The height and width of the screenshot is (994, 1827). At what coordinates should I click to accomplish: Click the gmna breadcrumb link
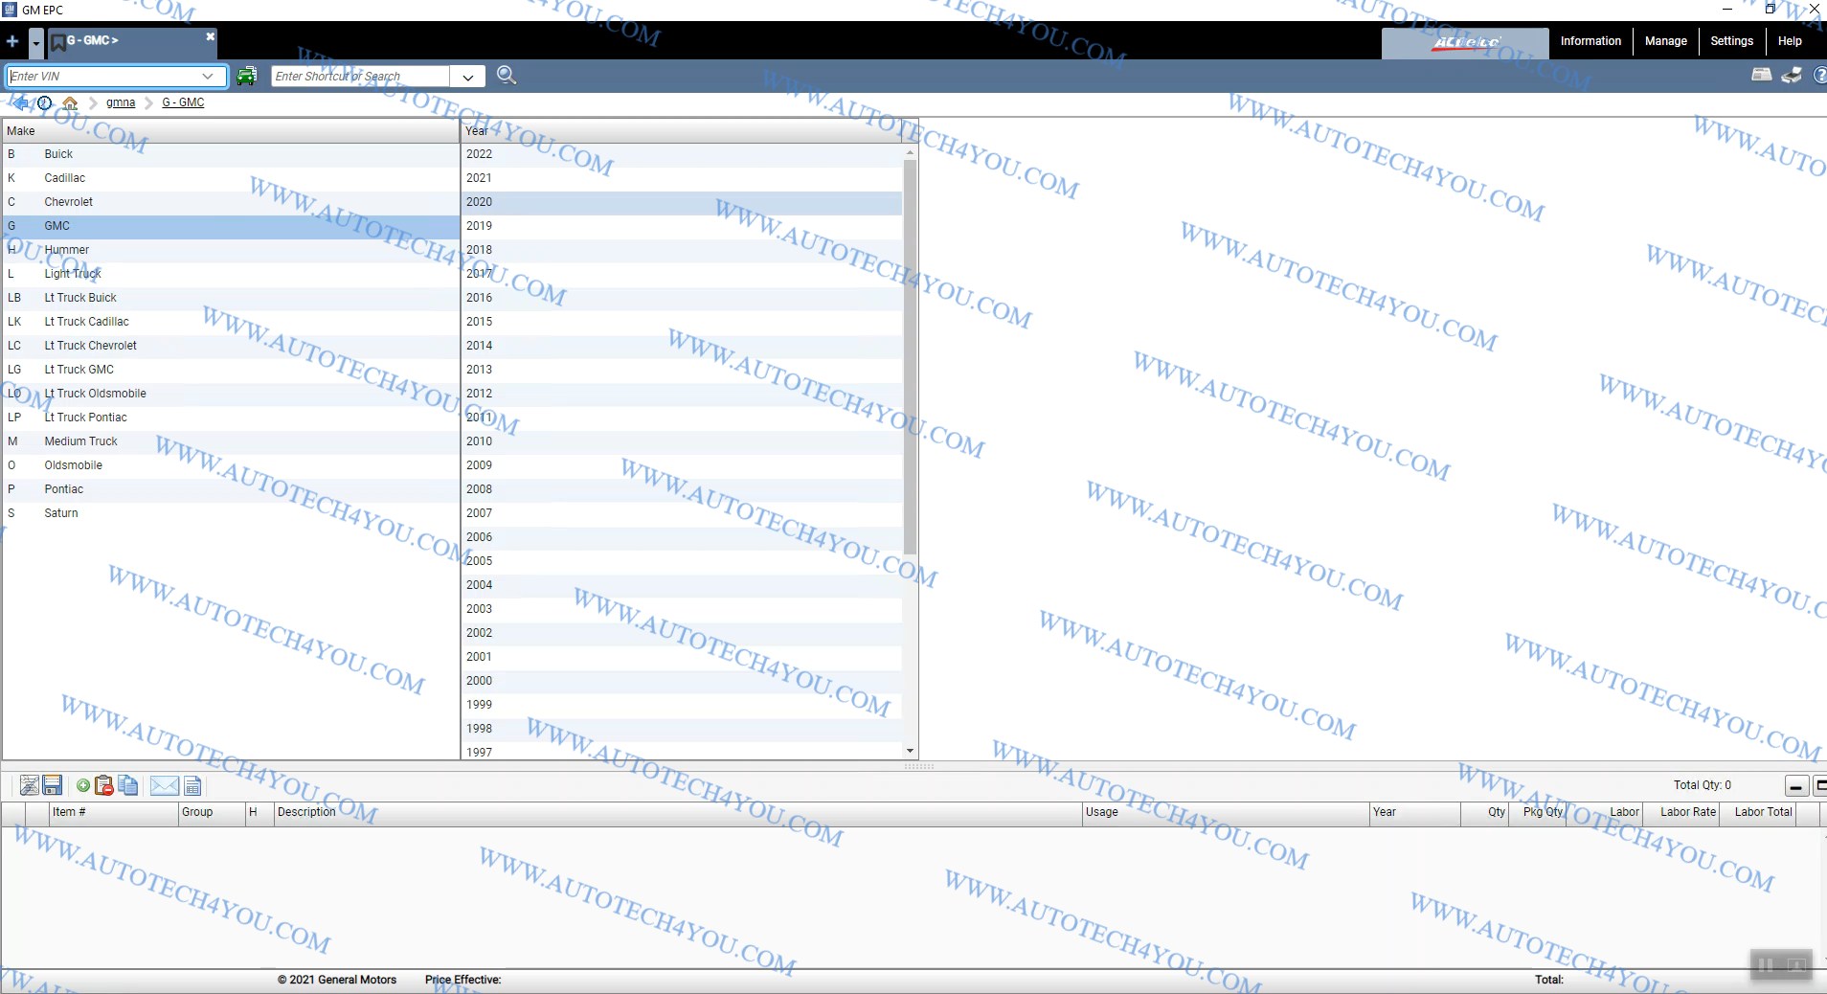pos(121,102)
